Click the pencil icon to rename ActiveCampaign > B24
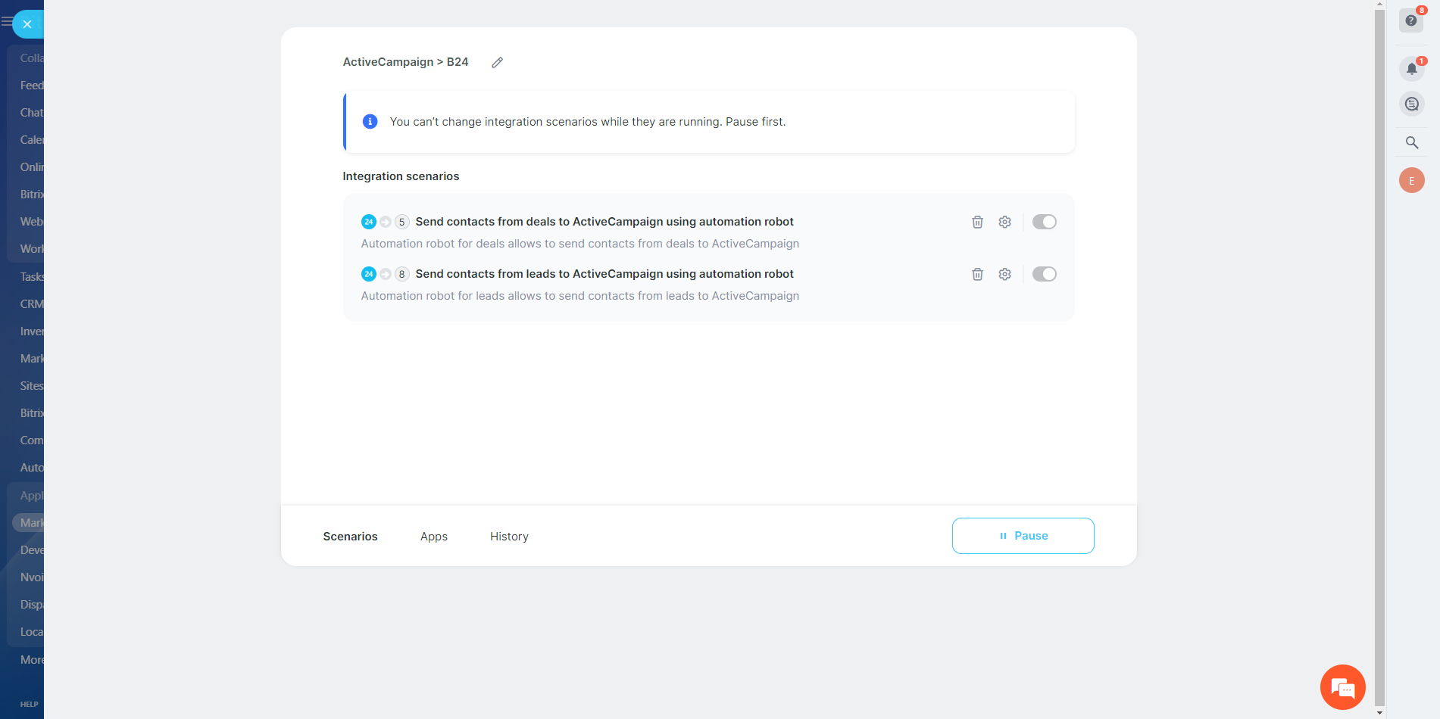The image size is (1440, 719). point(497,63)
